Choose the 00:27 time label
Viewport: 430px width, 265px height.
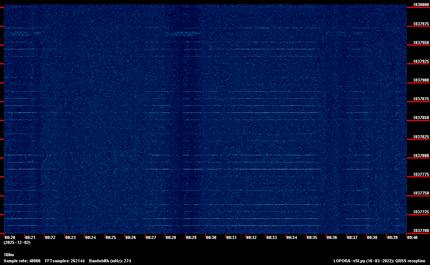pos(151,237)
